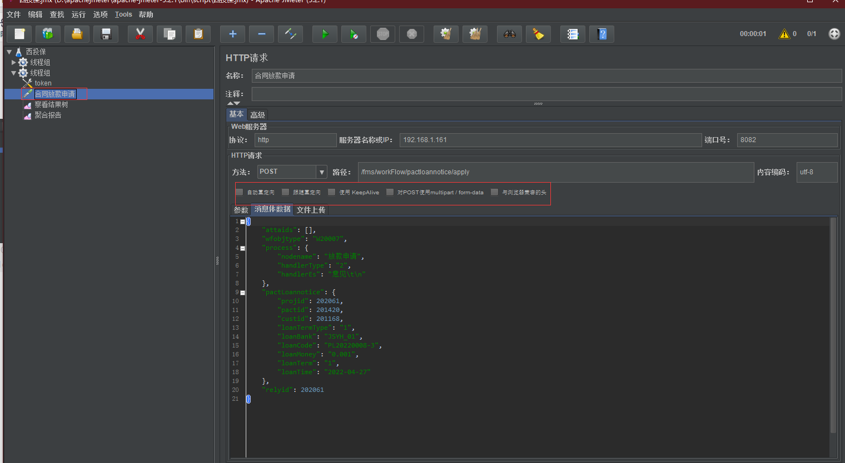Toggle the 自动重定向 checkbox
Image resolution: width=845 pixels, height=463 pixels.
click(240, 192)
